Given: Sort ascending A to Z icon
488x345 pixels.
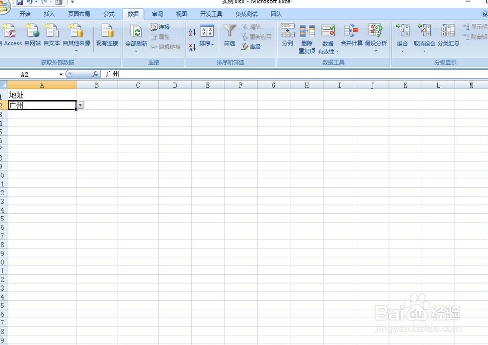Looking at the screenshot, I should tap(192, 32).
